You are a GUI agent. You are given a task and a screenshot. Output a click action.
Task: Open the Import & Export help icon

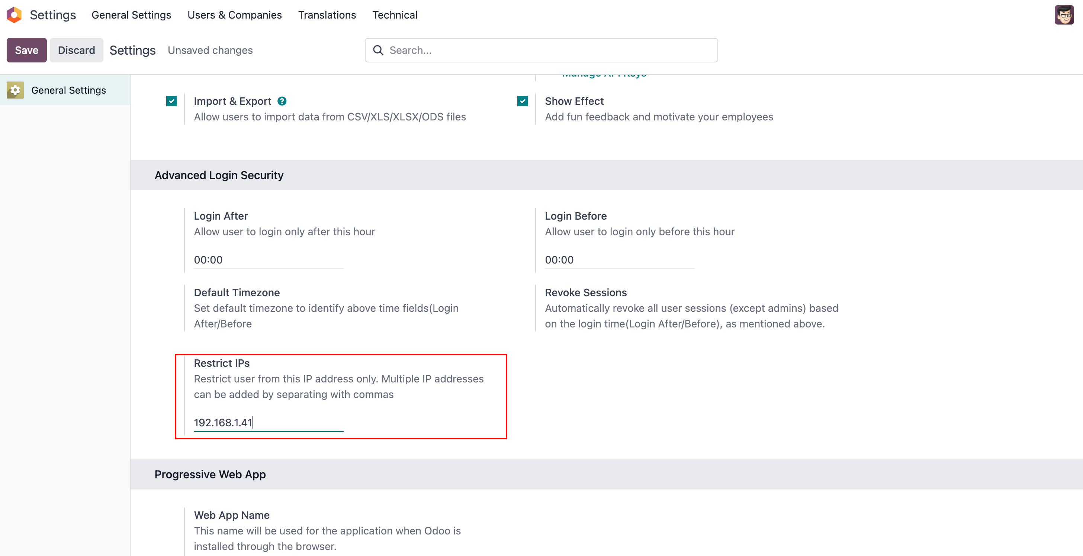point(282,101)
